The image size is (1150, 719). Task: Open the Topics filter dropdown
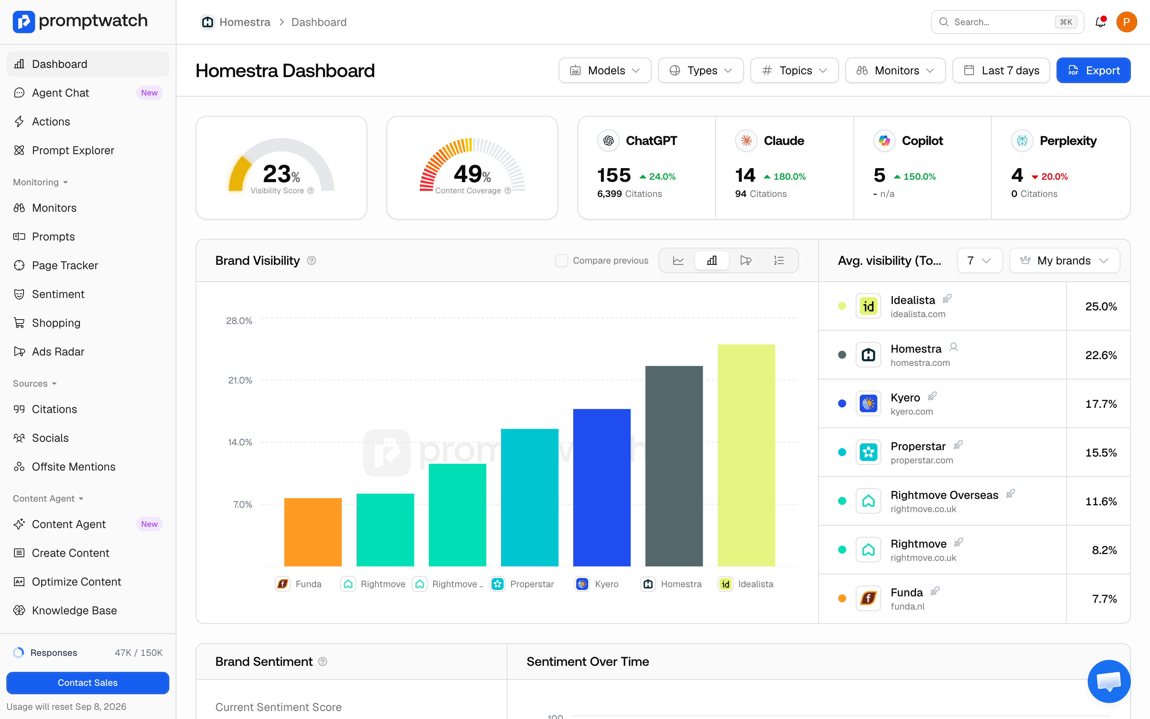(x=795, y=70)
